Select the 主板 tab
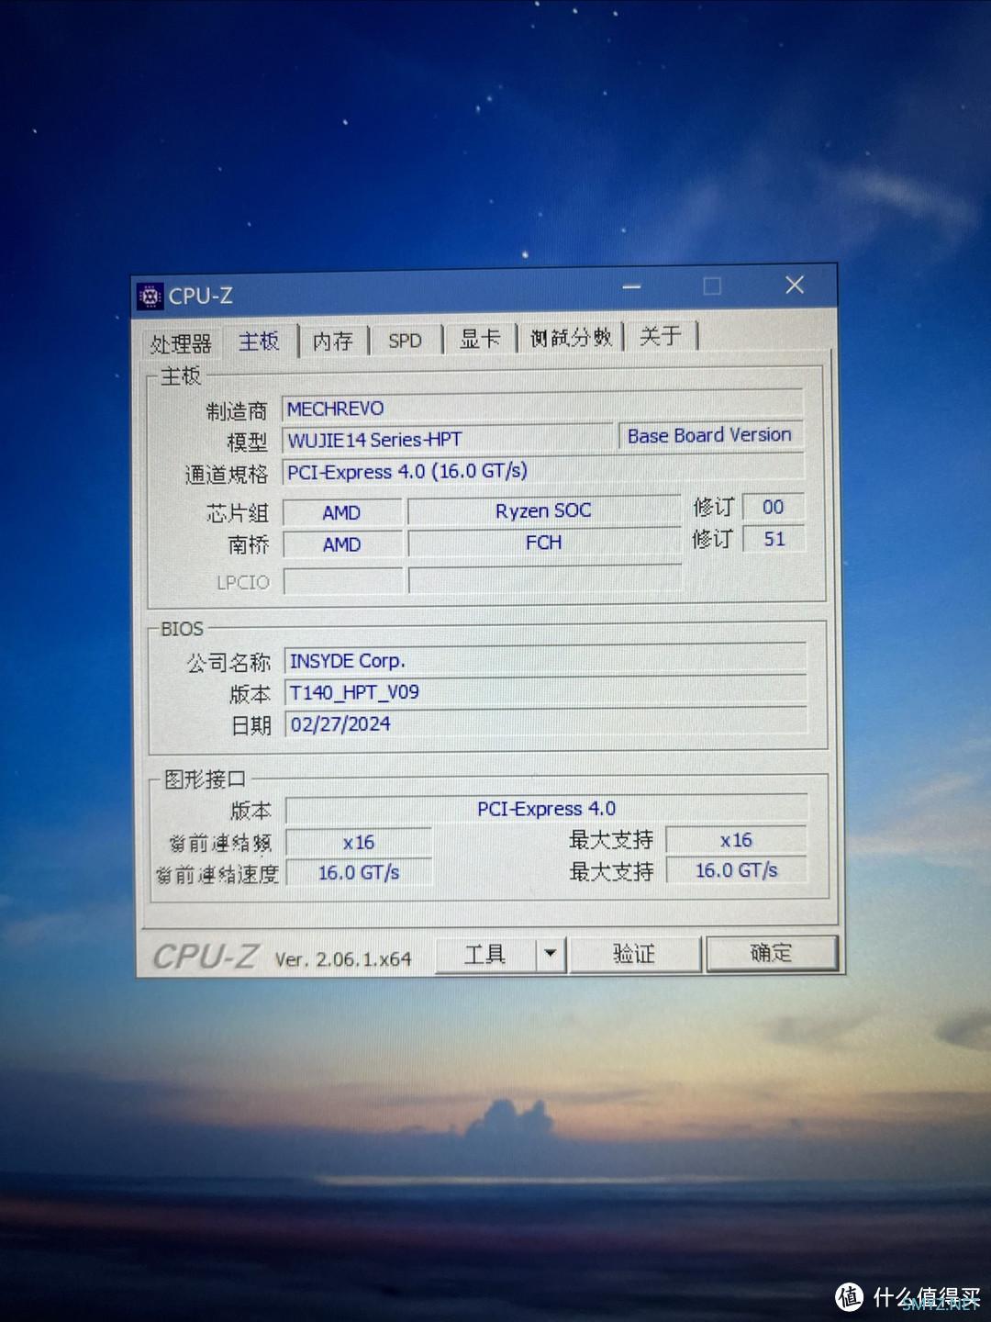Viewport: 991px width, 1322px height. click(x=259, y=342)
